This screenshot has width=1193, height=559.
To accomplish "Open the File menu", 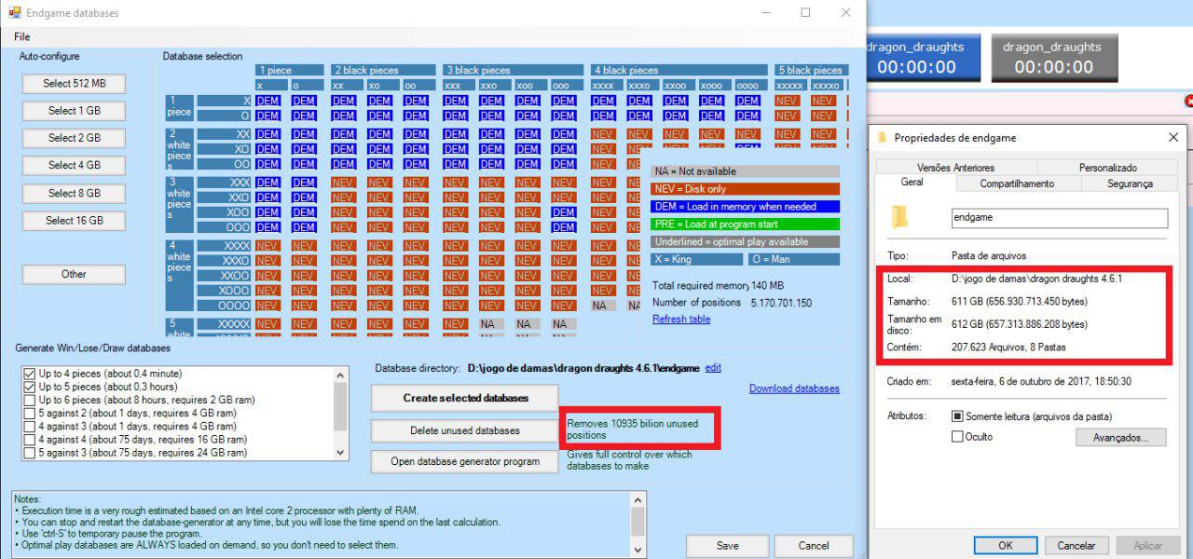I will (x=22, y=36).
